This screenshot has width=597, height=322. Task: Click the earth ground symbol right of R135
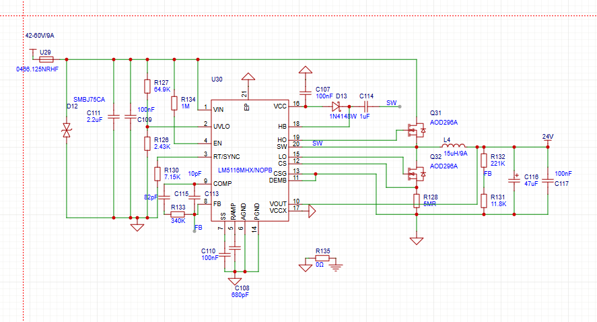click(335, 267)
